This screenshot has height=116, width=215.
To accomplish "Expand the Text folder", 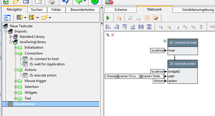I will 16,98.
